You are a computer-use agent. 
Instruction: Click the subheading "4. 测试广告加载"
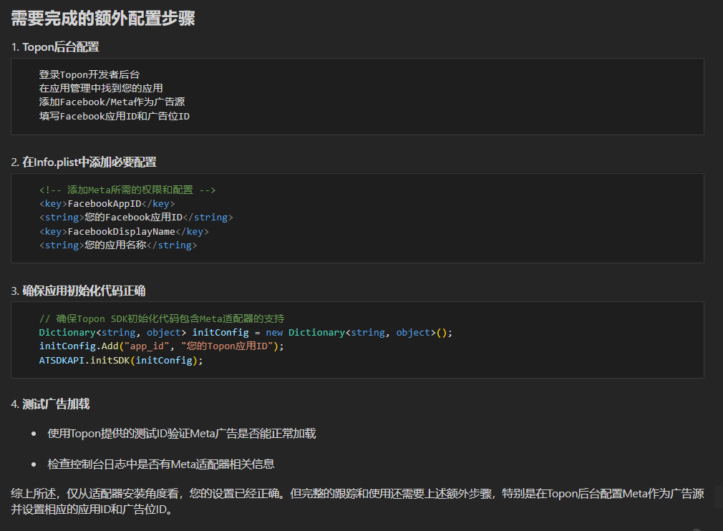click(x=50, y=404)
